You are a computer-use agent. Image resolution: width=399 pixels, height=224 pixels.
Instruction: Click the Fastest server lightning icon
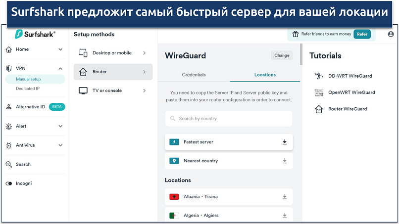click(x=174, y=142)
